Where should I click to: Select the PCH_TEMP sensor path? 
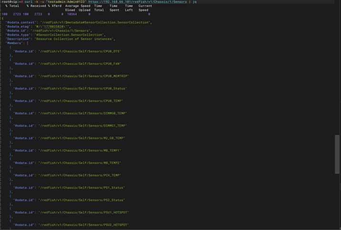80,175
